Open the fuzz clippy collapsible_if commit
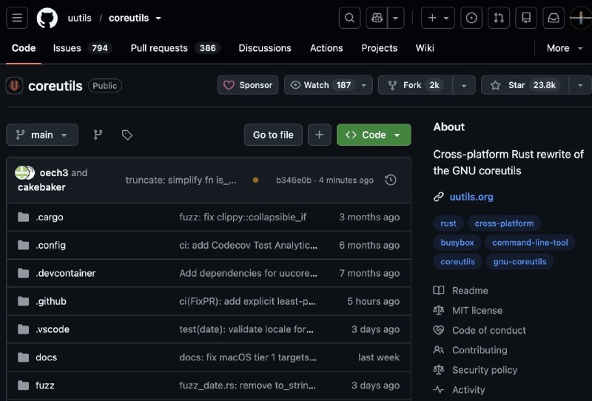 243,217
